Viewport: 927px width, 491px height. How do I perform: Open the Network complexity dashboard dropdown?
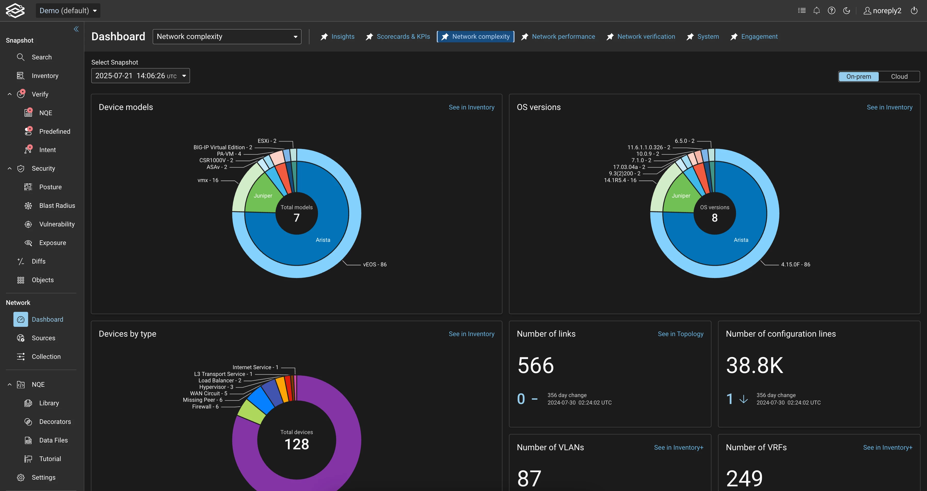coord(227,37)
